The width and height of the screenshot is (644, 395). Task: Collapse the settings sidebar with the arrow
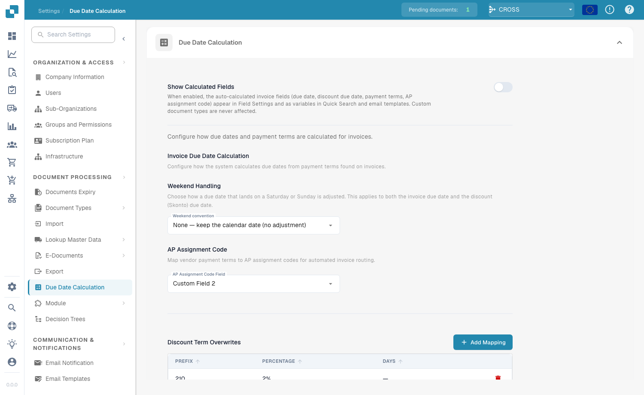(x=124, y=39)
